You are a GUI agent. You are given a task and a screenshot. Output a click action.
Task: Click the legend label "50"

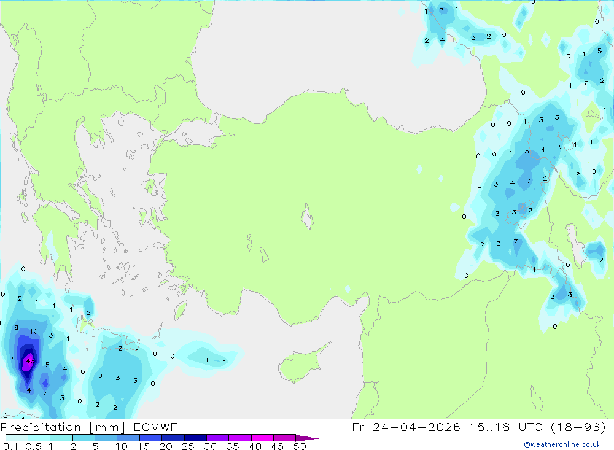300,446
